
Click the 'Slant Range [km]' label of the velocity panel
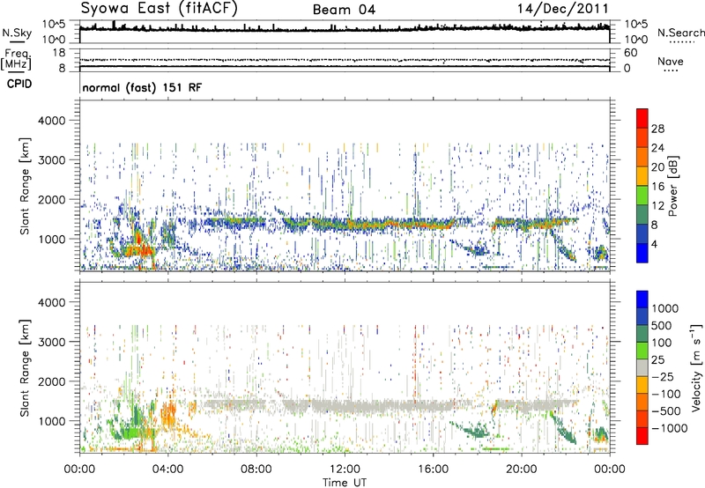coord(25,368)
